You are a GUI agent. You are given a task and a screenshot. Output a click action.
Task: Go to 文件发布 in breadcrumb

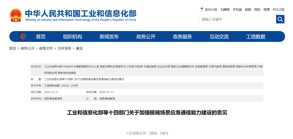[x=64, y=49]
